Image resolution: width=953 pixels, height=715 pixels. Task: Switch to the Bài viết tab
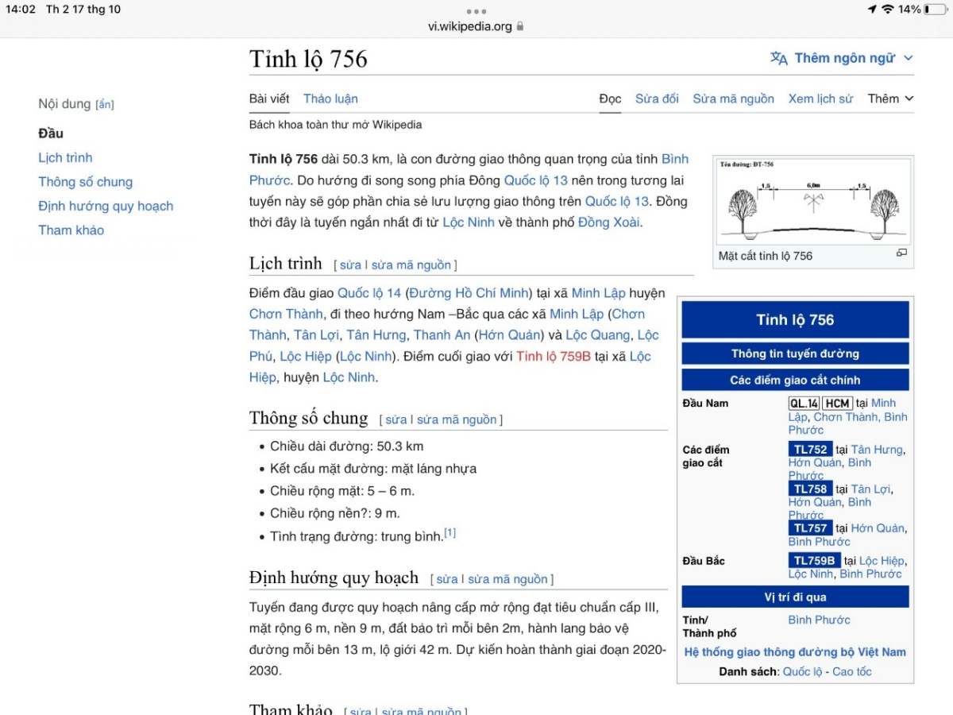[269, 99]
